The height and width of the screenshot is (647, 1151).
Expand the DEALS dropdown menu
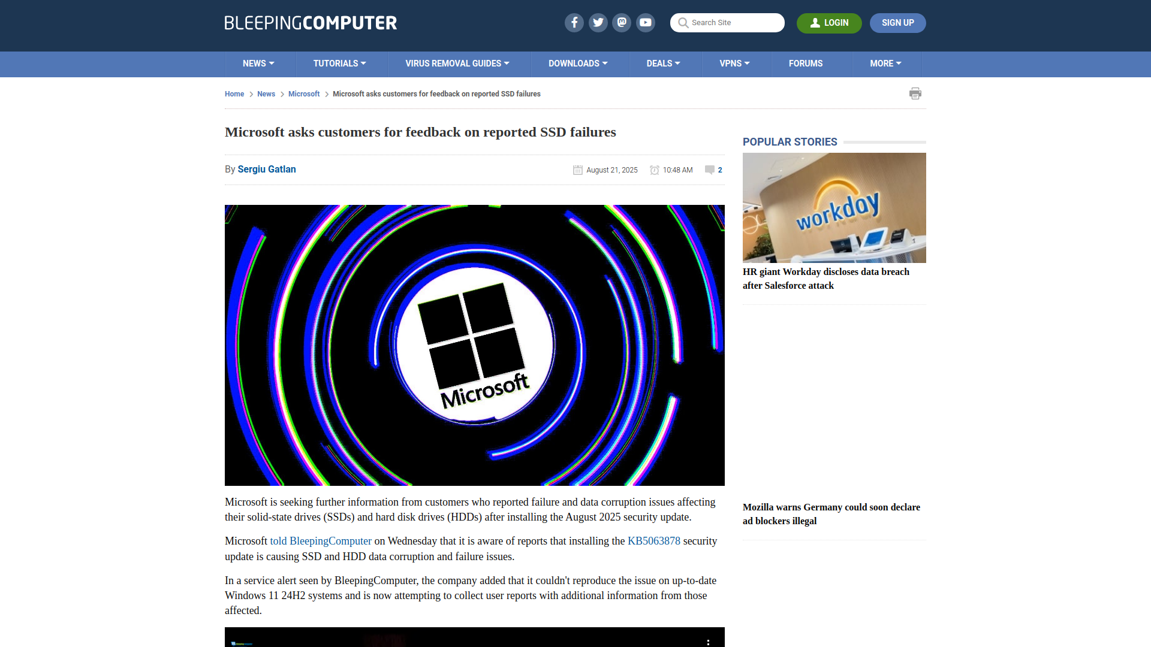(663, 64)
